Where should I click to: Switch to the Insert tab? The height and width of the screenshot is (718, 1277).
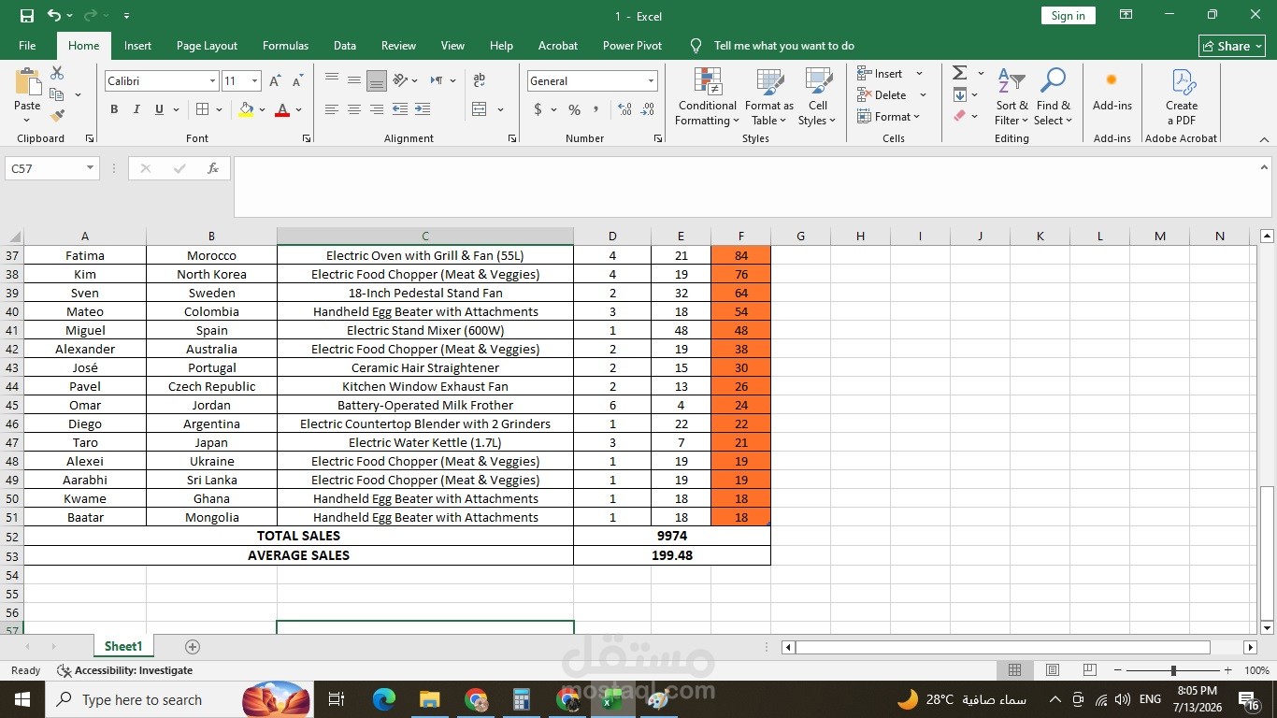(137, 46)
